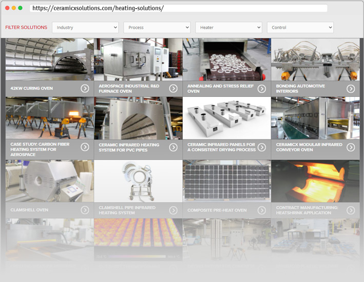Click arrow icon for Carbon Fiber Heating System case study

click(85, 147)
